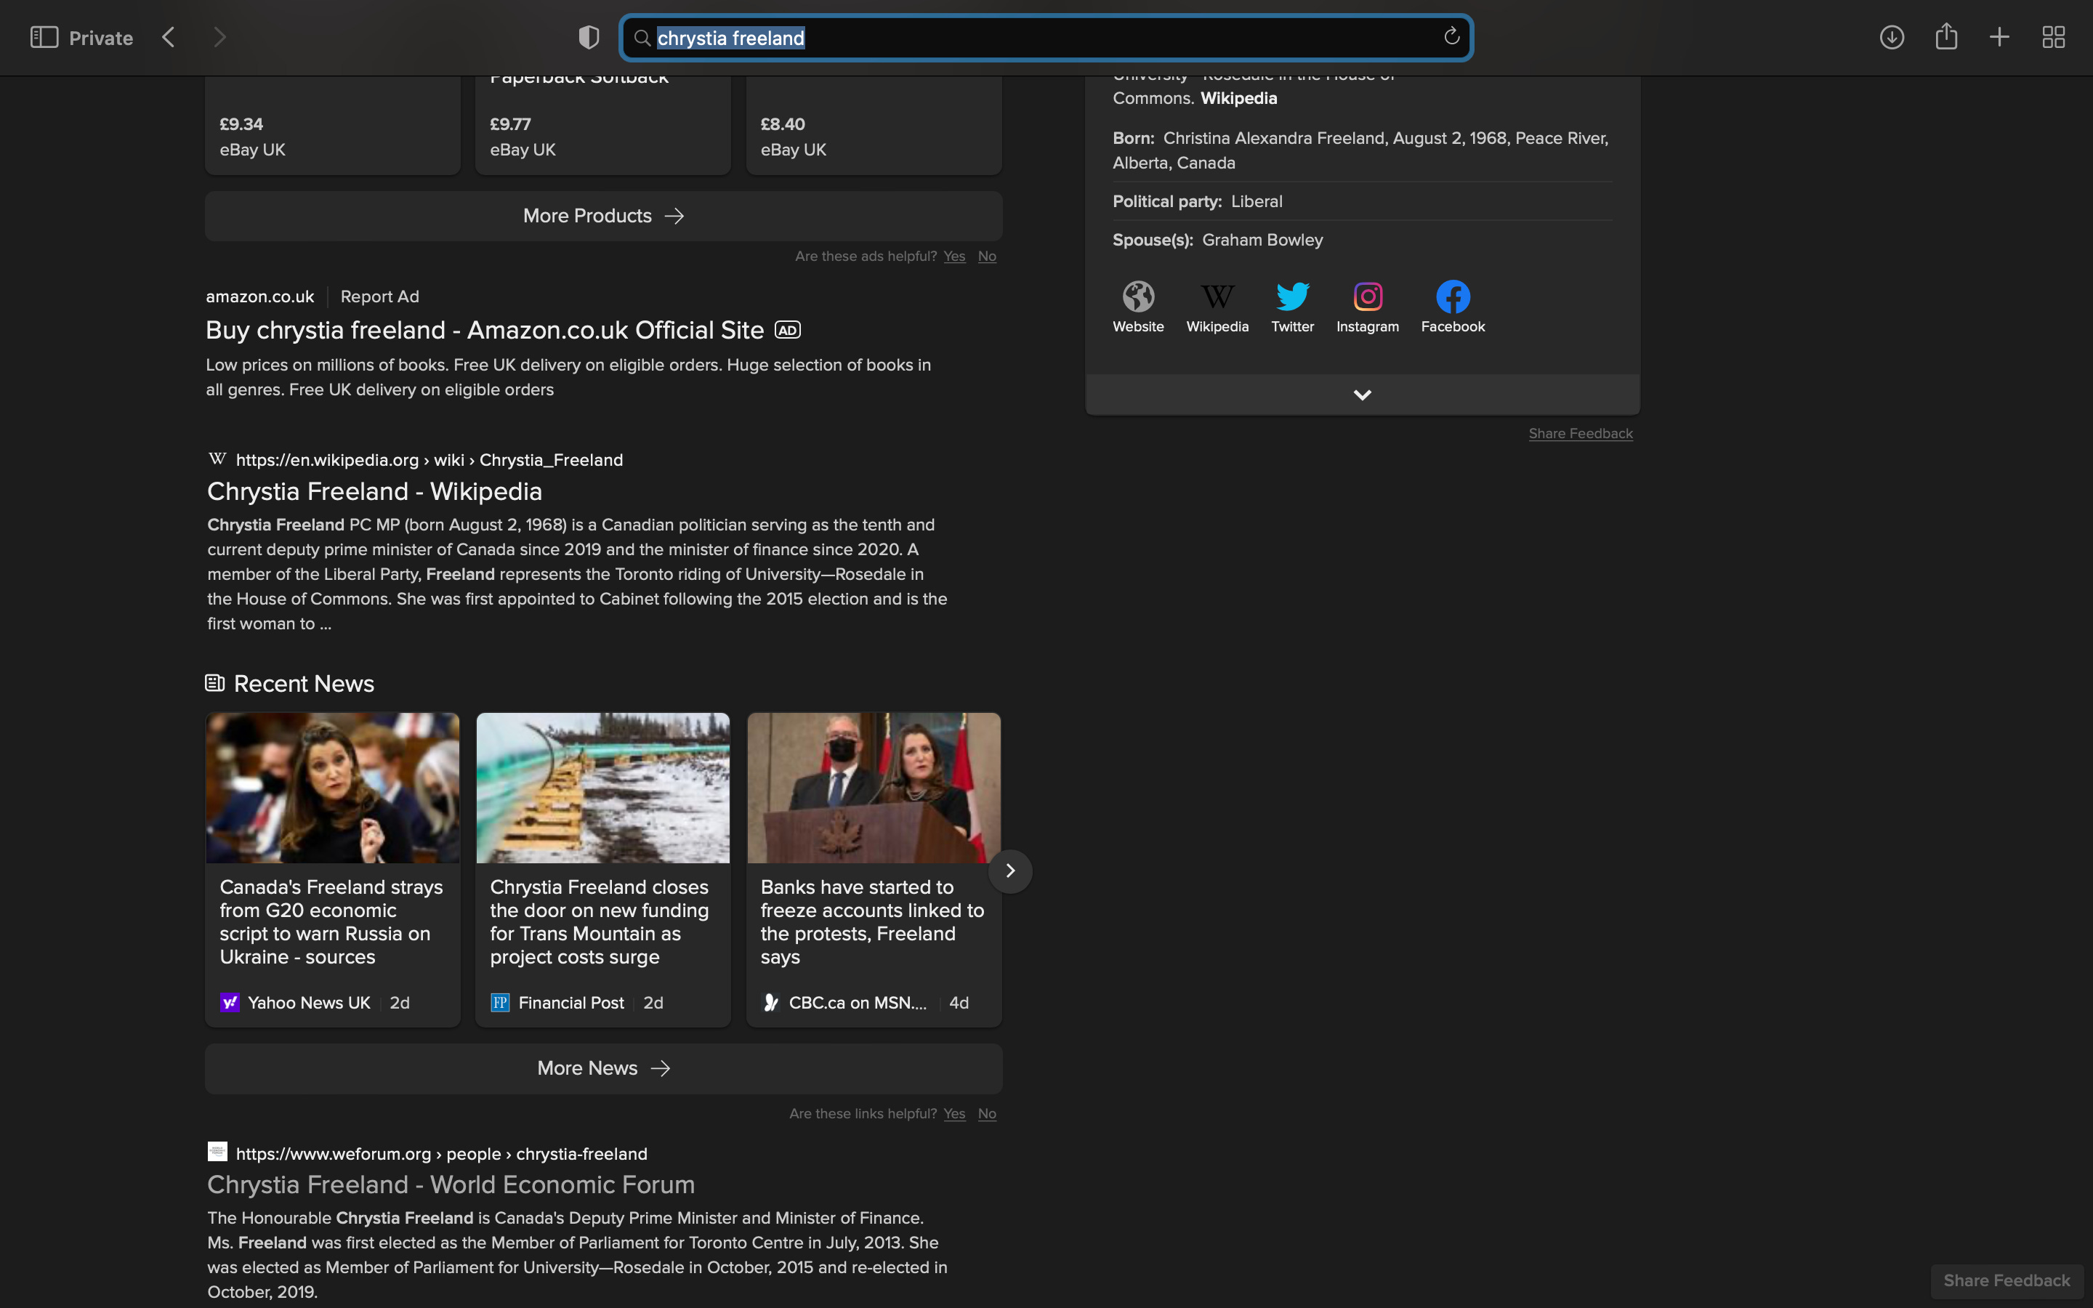Open the Facebook profile icon
Screen dimensions: 2093x1308
click(x=1452, y=298)
